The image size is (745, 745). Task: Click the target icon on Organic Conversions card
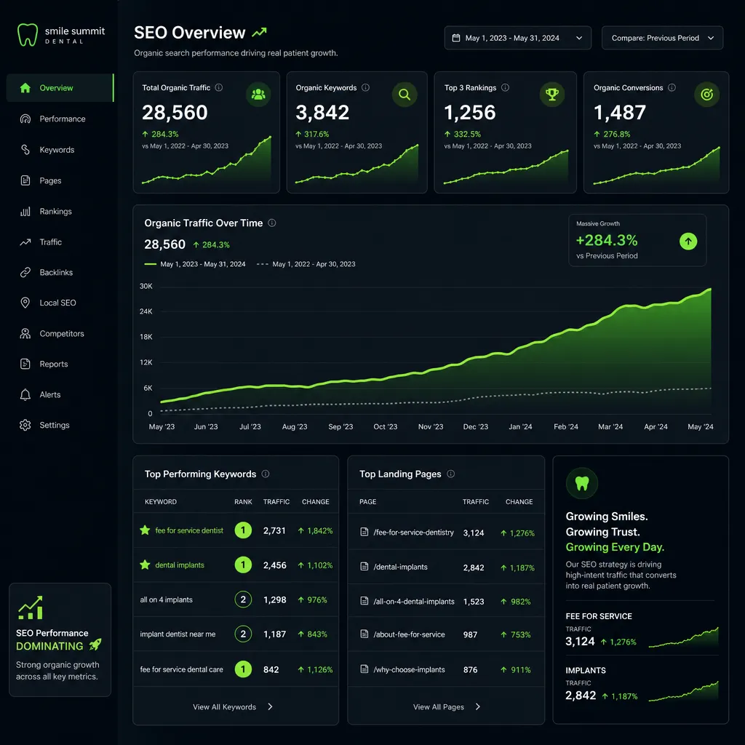[706, 94]
